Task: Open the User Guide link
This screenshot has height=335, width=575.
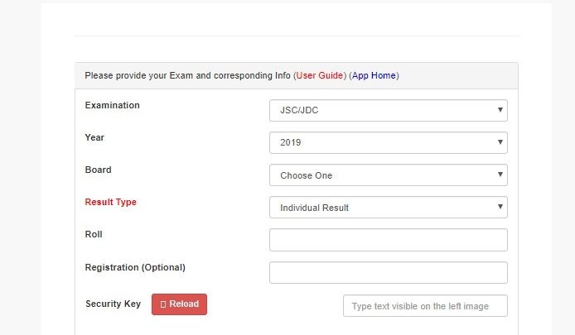Action: (320, 75)
